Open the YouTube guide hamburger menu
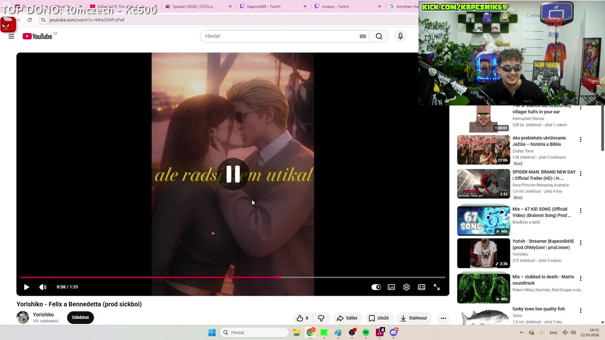Image resolution: width=605 pixels, height=340 pixels. click(x=11, y=36)
